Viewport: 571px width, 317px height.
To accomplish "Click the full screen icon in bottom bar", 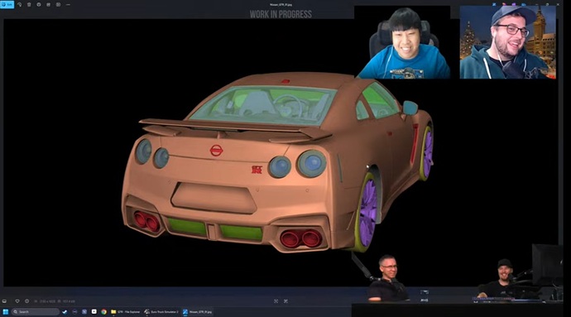I will coord(285,301).
